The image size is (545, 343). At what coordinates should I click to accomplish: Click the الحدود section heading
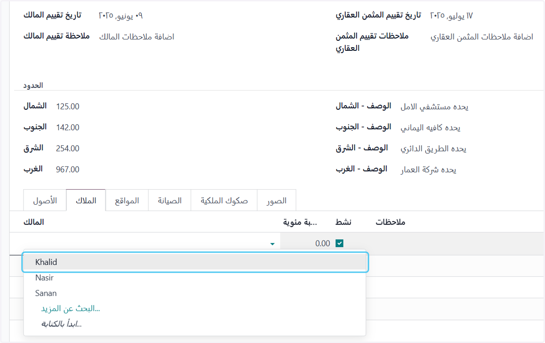33,85
